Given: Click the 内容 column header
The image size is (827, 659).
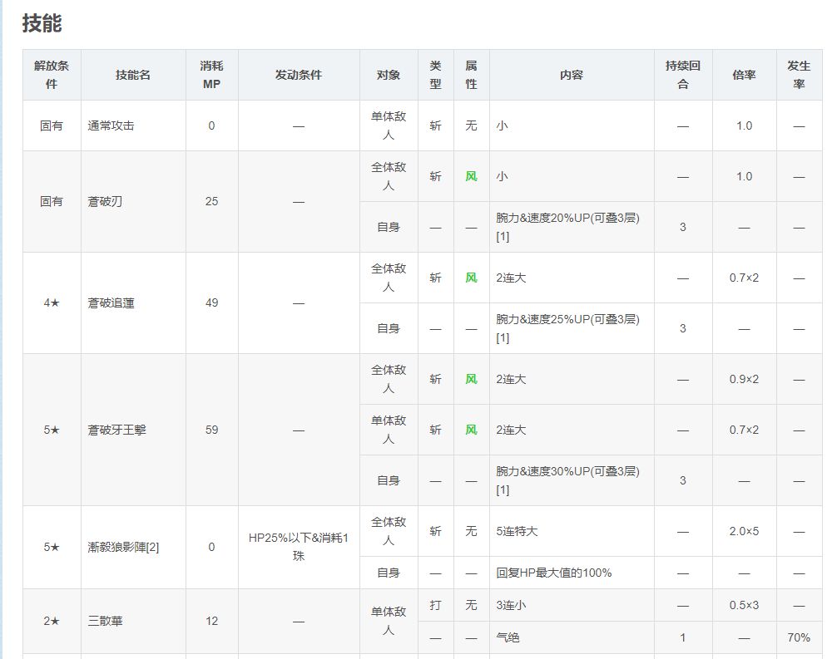Looking at the screenshot, I should [572, 75].
